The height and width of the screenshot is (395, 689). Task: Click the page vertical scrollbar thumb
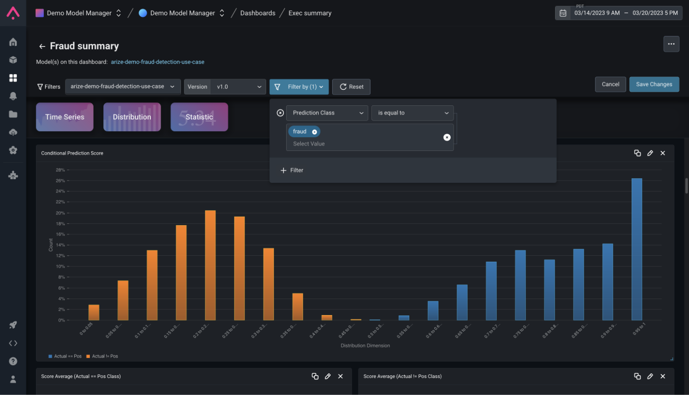687,186
